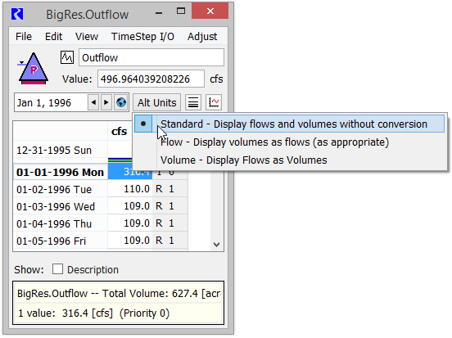Select the 01-03-1996 Wed row value

[x=130, y=206]
